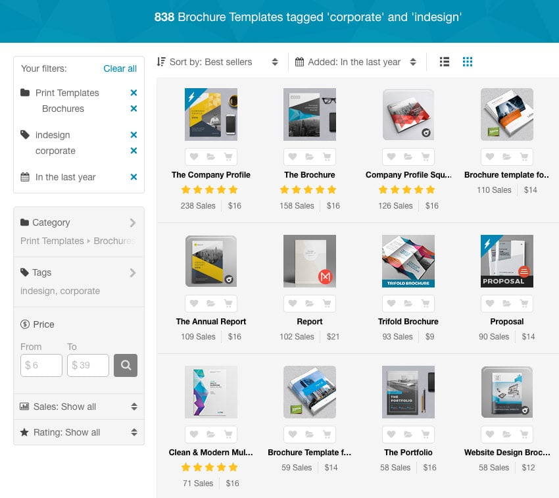
Task: Open the Sales: Show all dropdown
Action: click(x=79, y=407)
